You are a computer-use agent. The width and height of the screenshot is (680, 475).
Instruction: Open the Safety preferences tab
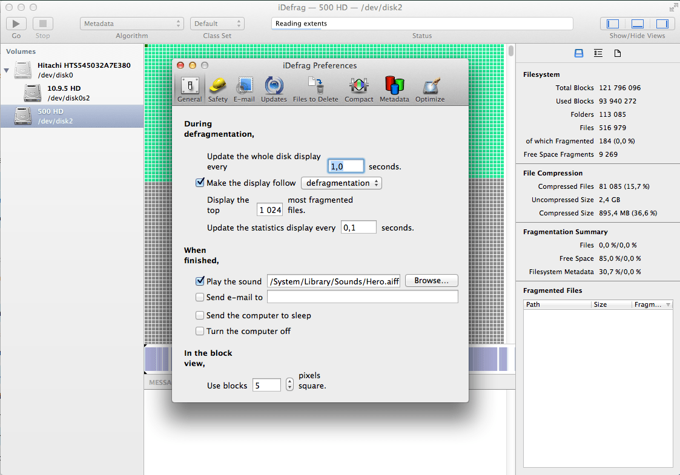[218, 90]
